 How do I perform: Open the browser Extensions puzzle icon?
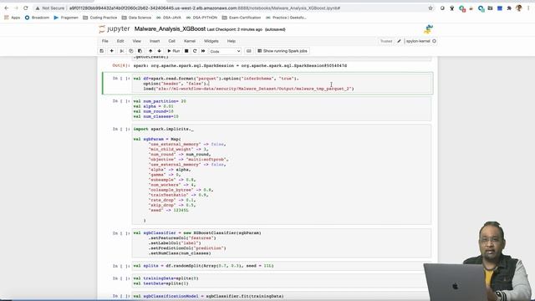click(509, 8)
